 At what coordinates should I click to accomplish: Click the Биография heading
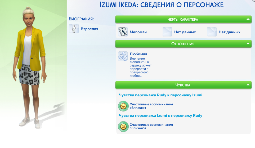click(x=82, y=19)
